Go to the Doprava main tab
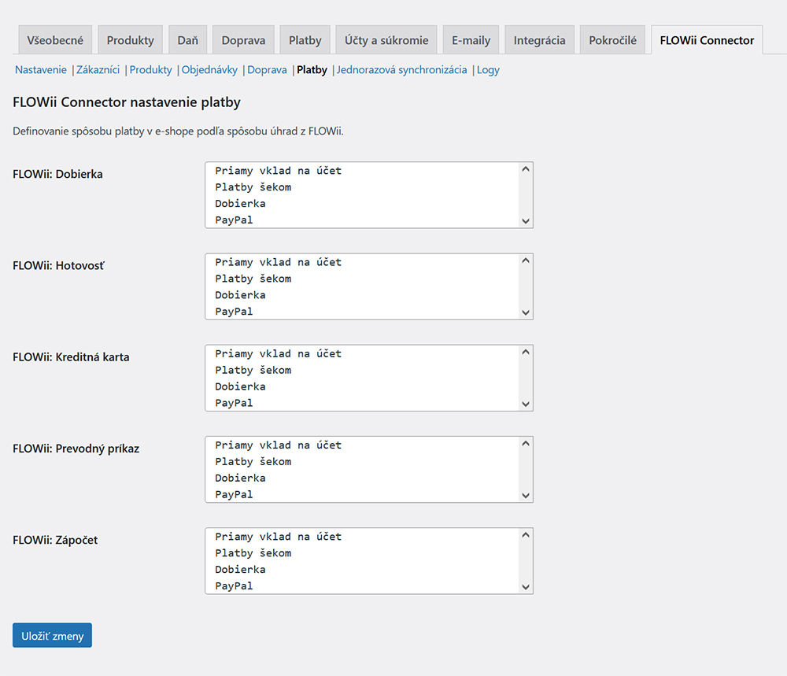 [243, 40]
